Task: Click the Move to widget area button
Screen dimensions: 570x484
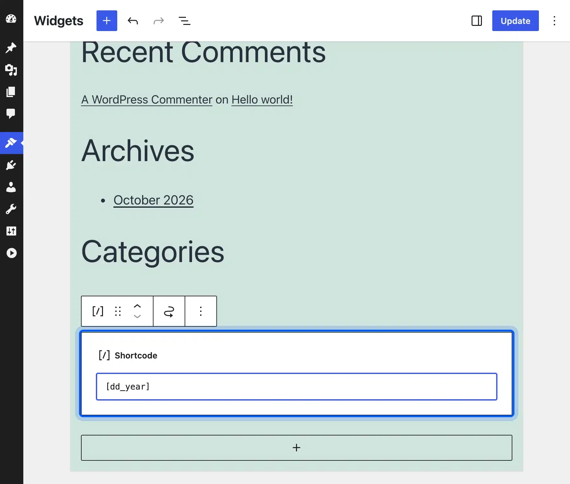Action: click(169, 311)
